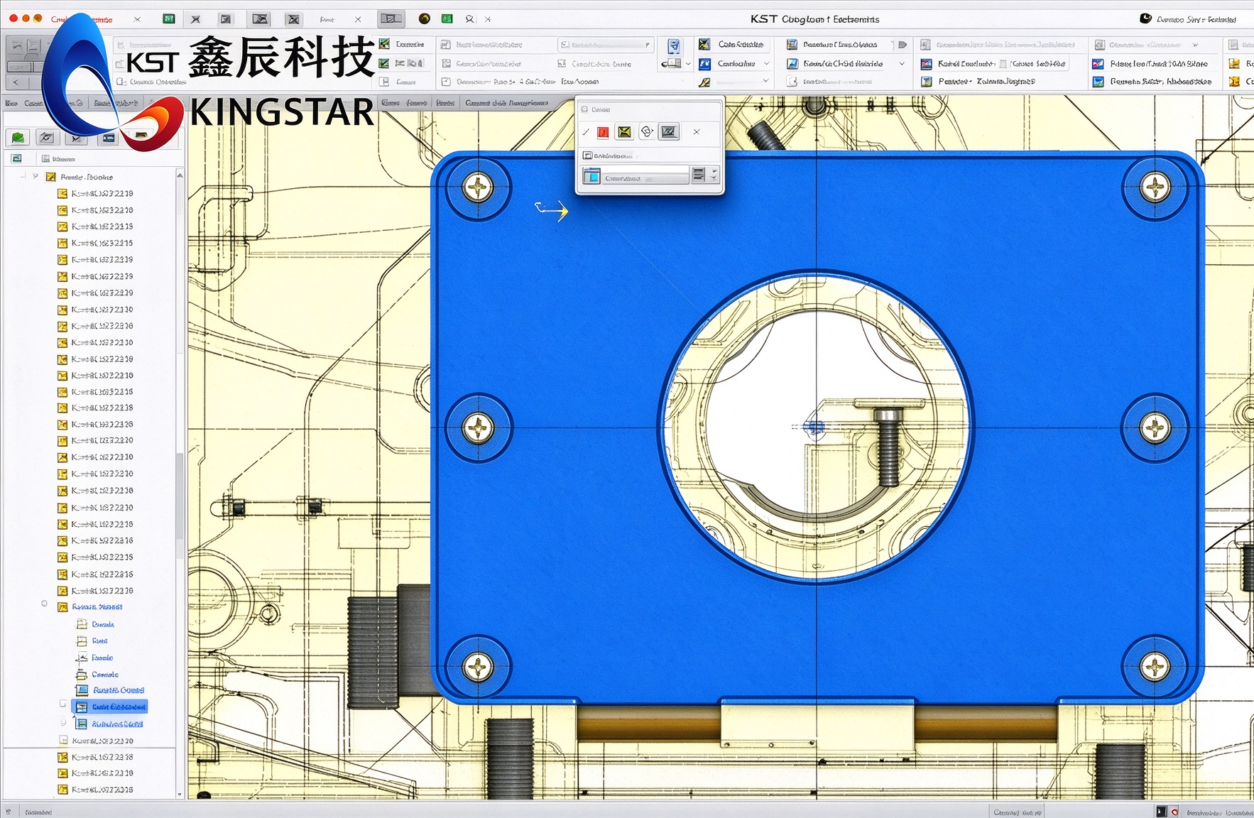Screen dimensions: 1254x818
Task: Select the radio circle beside blue folder row
Action: click(x=44, y=604)
